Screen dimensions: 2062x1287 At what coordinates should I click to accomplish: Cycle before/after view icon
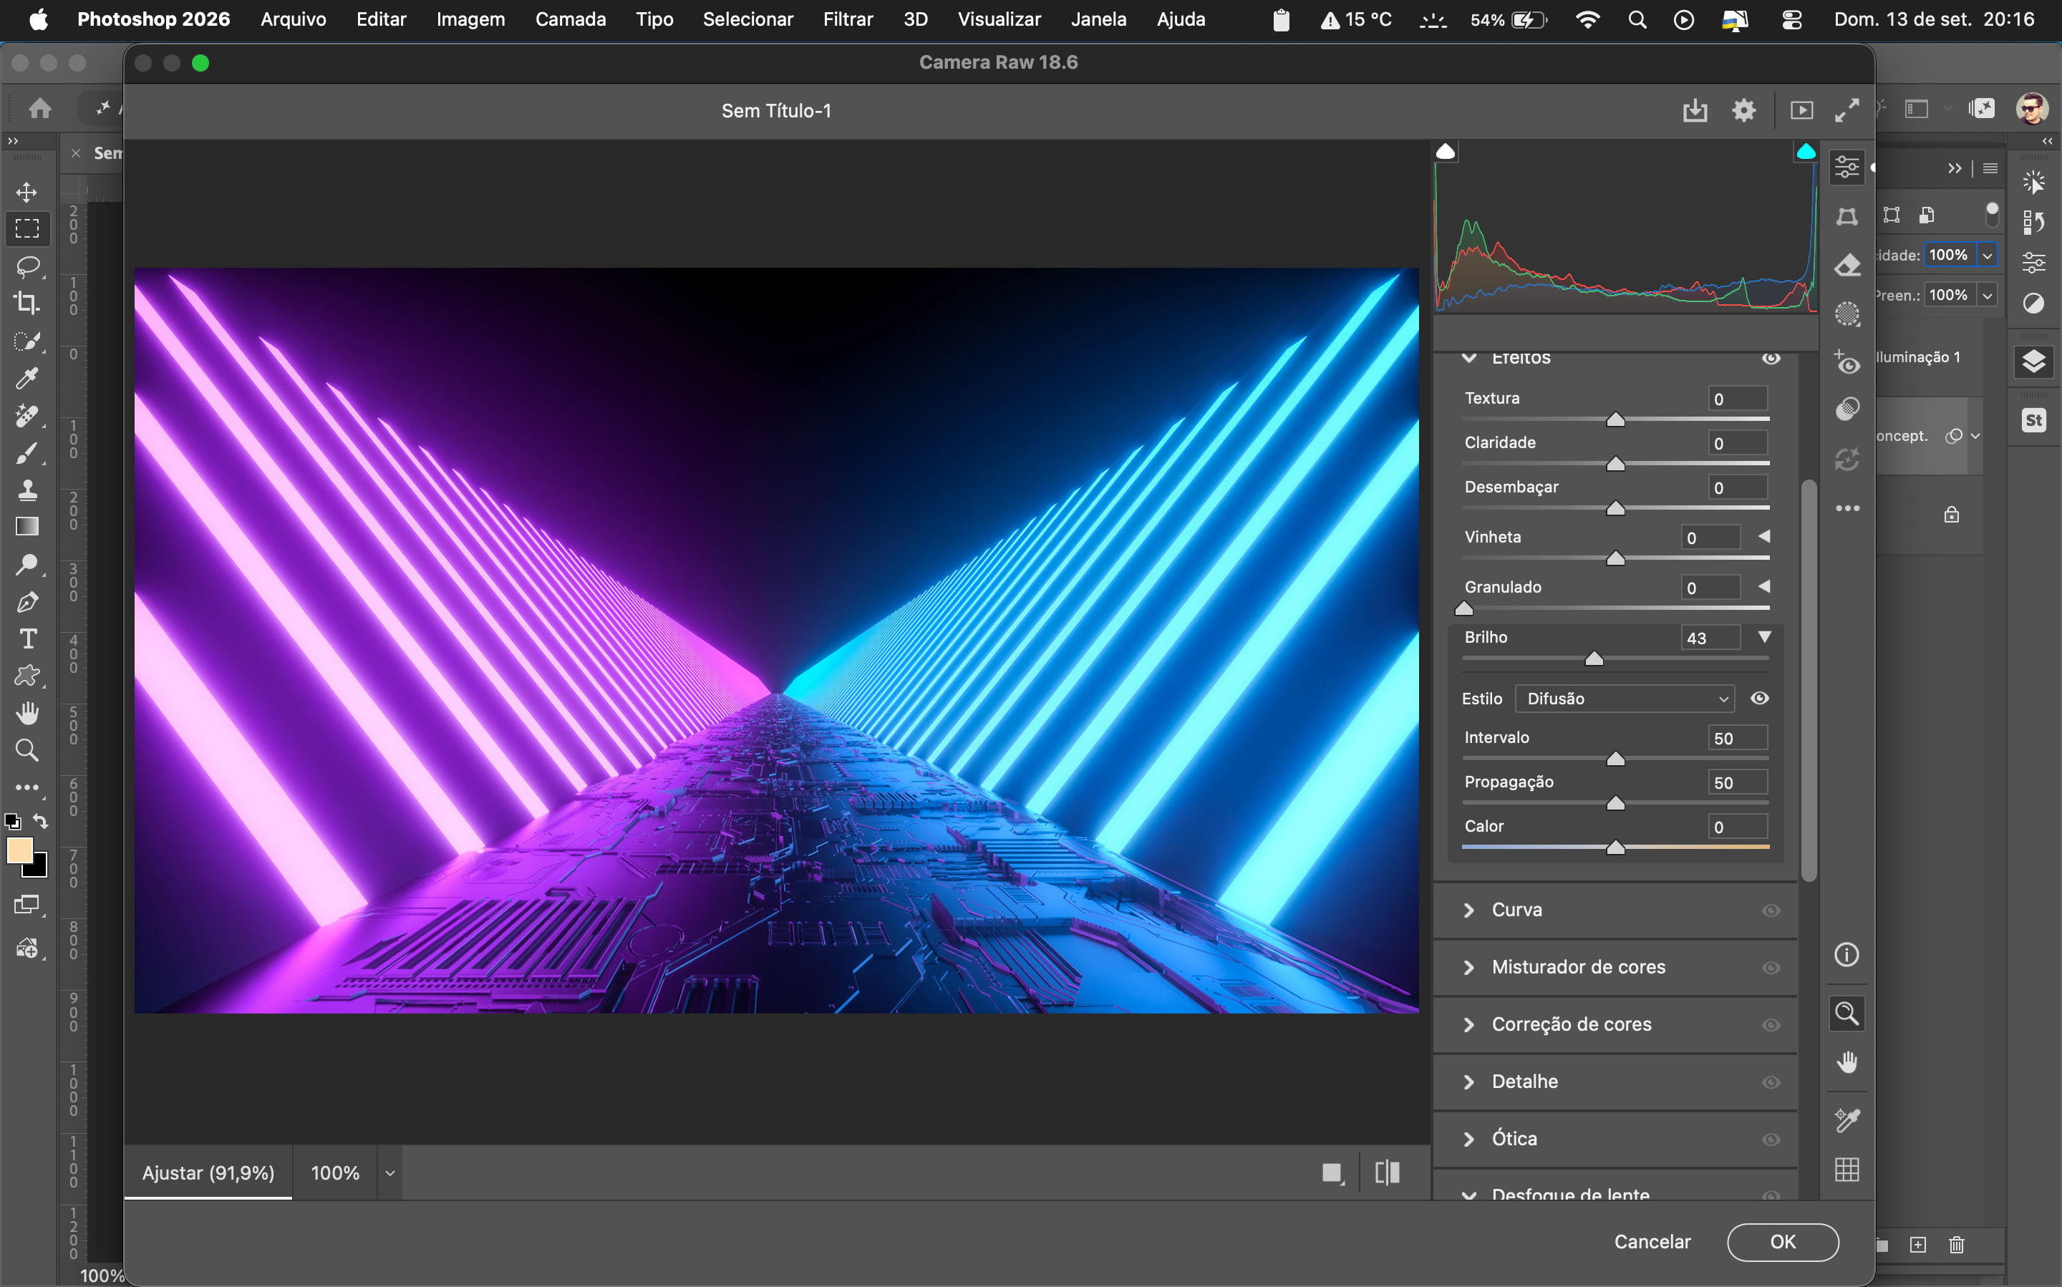point(1387,1173)
